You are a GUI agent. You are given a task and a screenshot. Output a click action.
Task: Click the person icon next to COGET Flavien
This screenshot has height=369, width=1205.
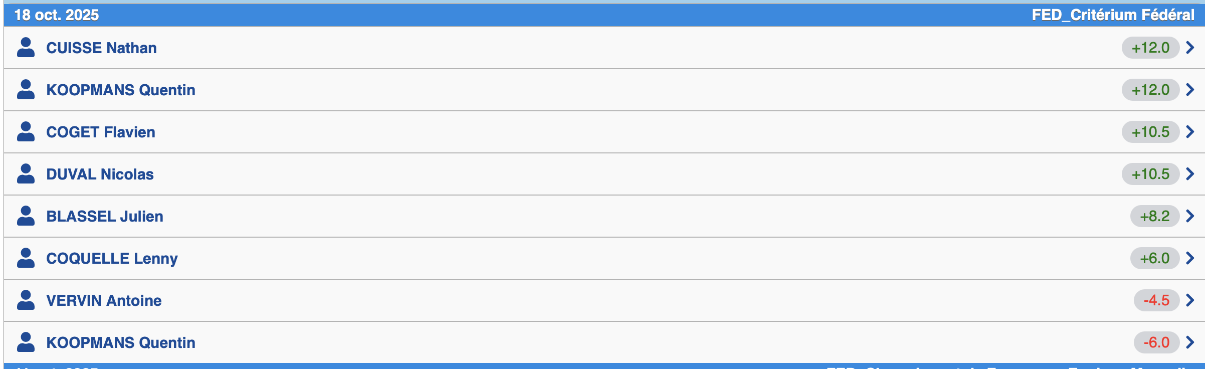26,132
